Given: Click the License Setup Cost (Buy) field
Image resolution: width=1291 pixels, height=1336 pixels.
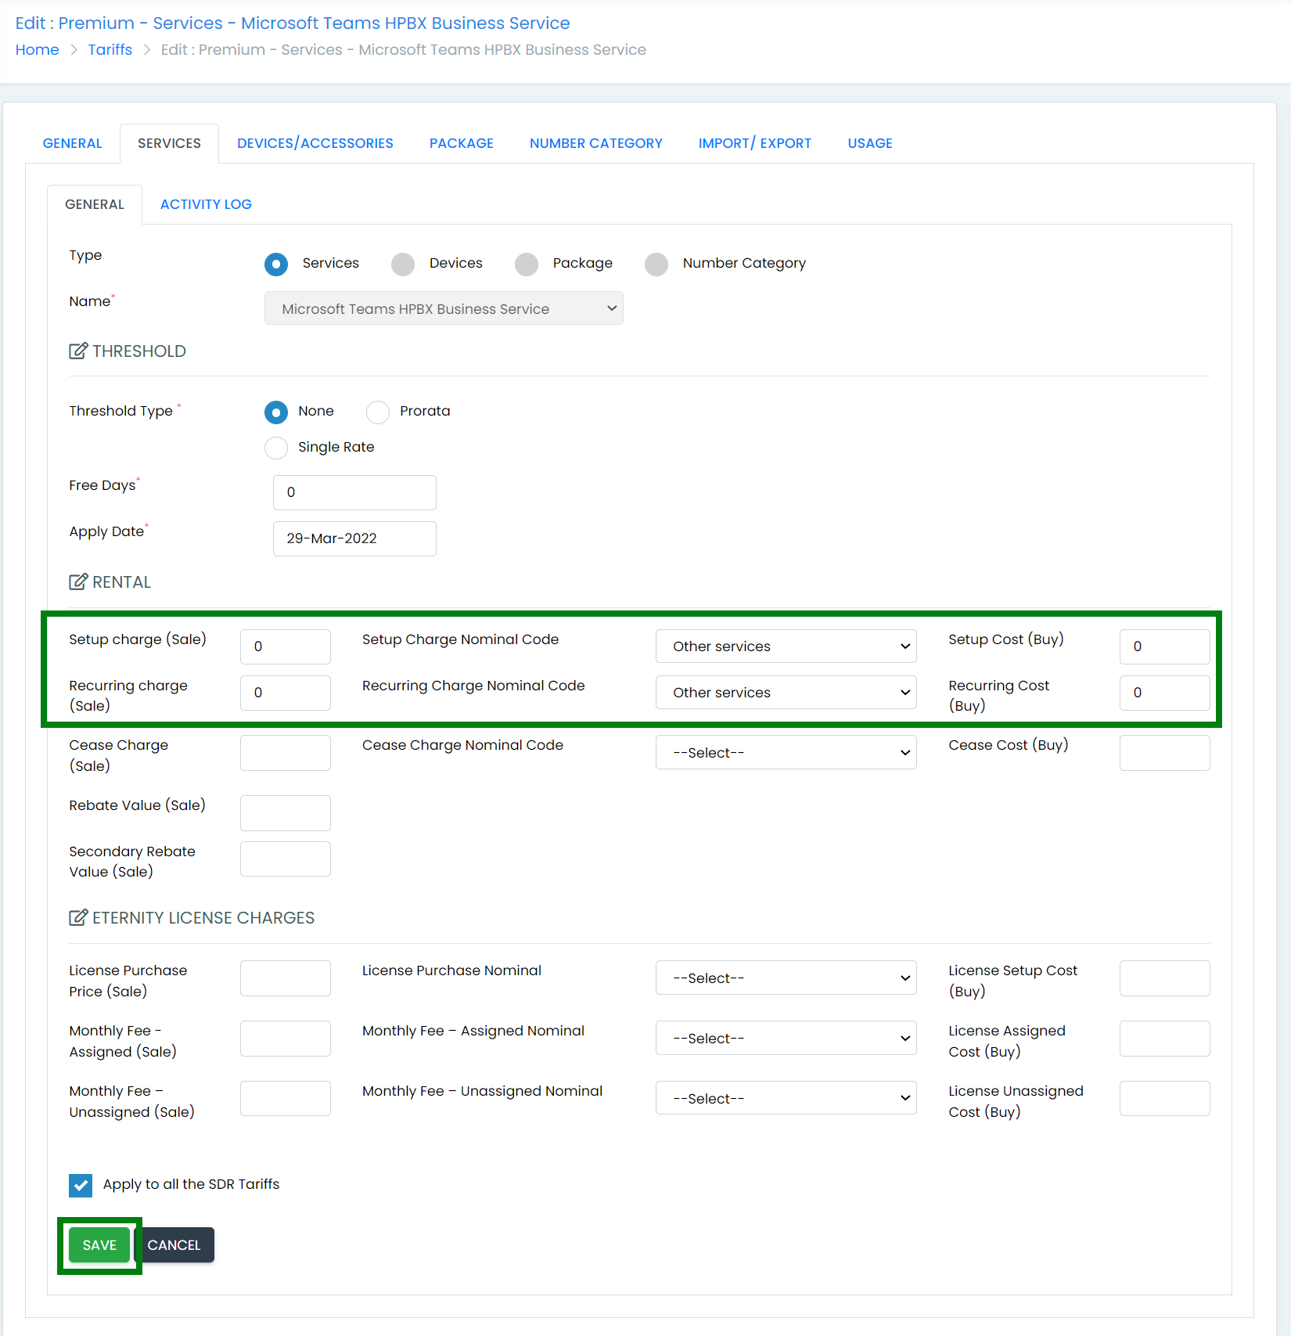Looking at the screenshot, I should (x=1165, y=978).
